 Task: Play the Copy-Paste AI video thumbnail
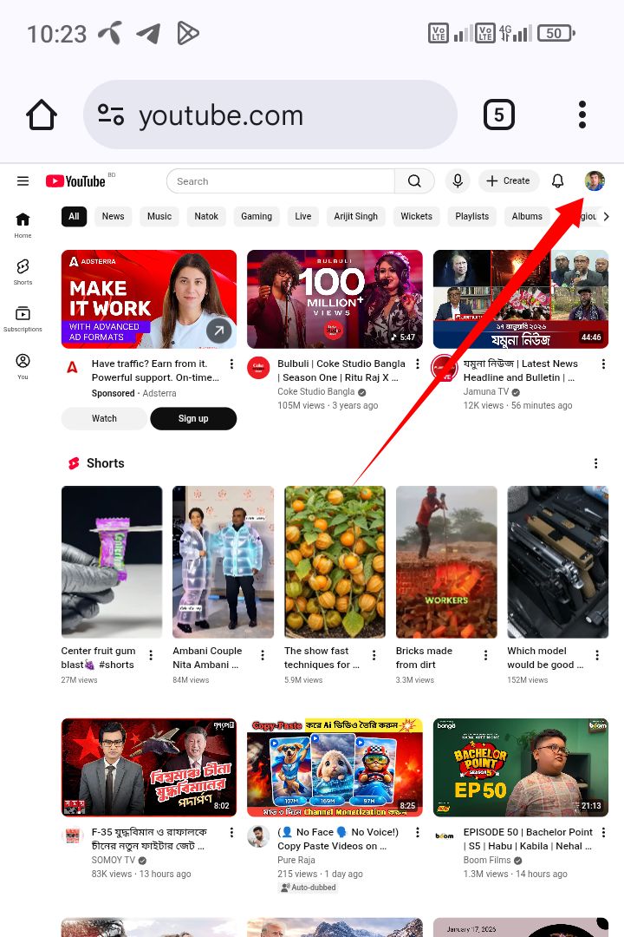(335, 767)
